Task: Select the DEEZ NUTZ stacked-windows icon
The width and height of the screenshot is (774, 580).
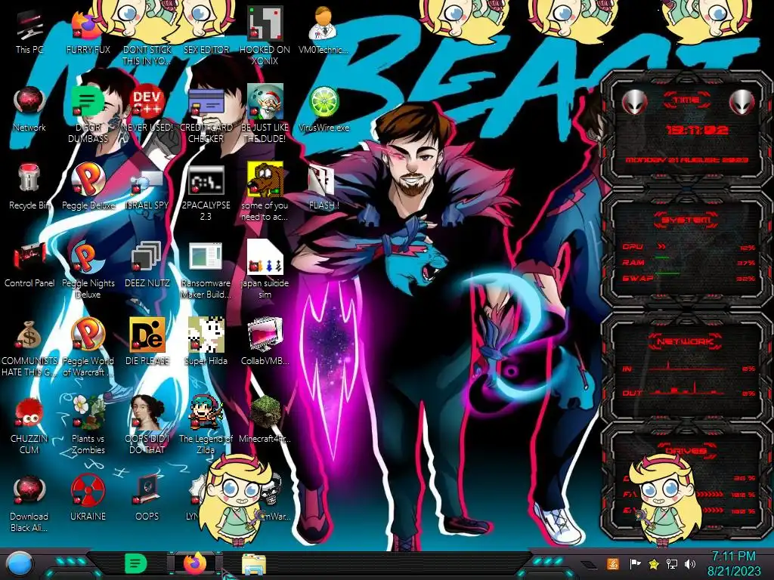Action: [x=147, y=264]
